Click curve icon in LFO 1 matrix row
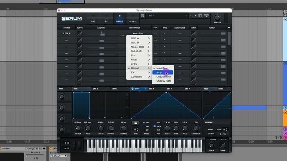287x161 pixels. (80, 34)
